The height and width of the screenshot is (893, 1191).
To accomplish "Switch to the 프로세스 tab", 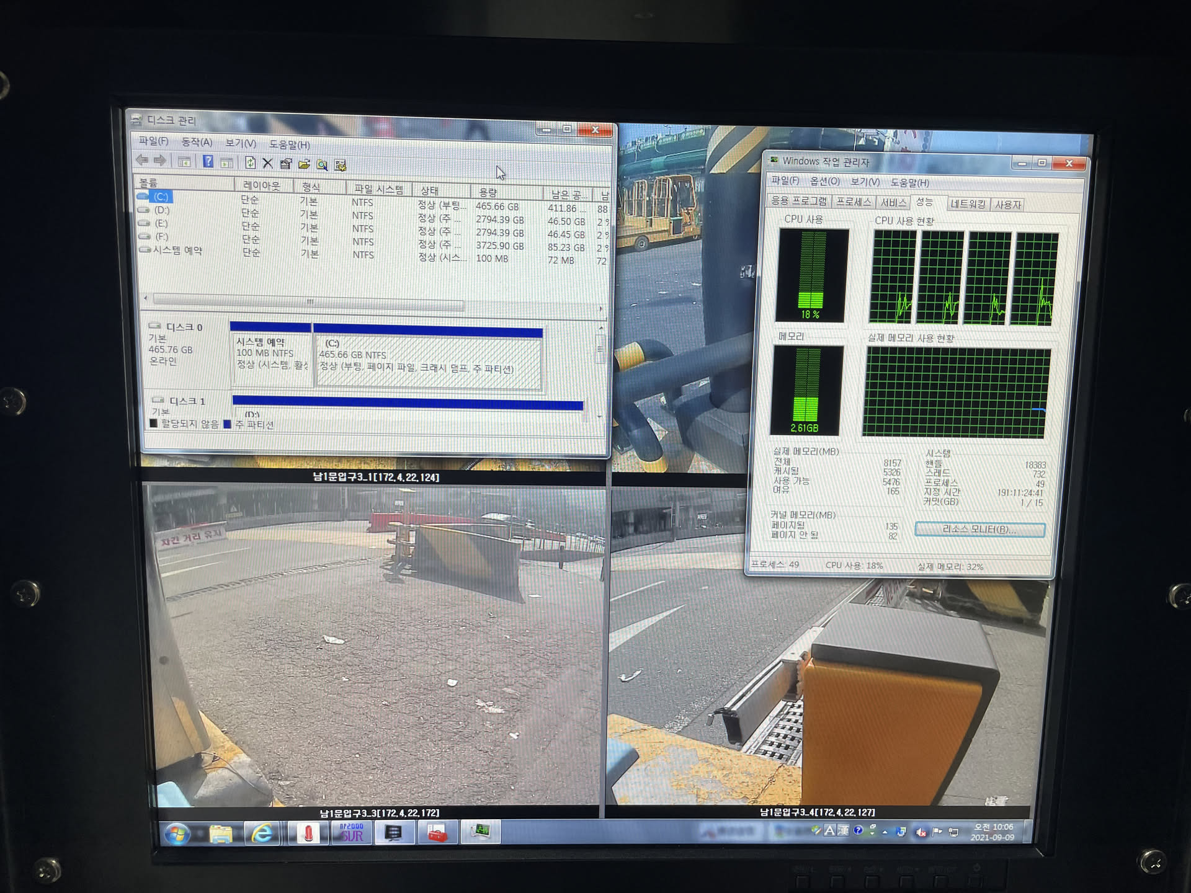I will 854,202.
